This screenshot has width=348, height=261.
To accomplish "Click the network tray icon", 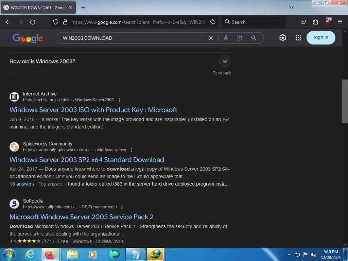I will [297, 255].
